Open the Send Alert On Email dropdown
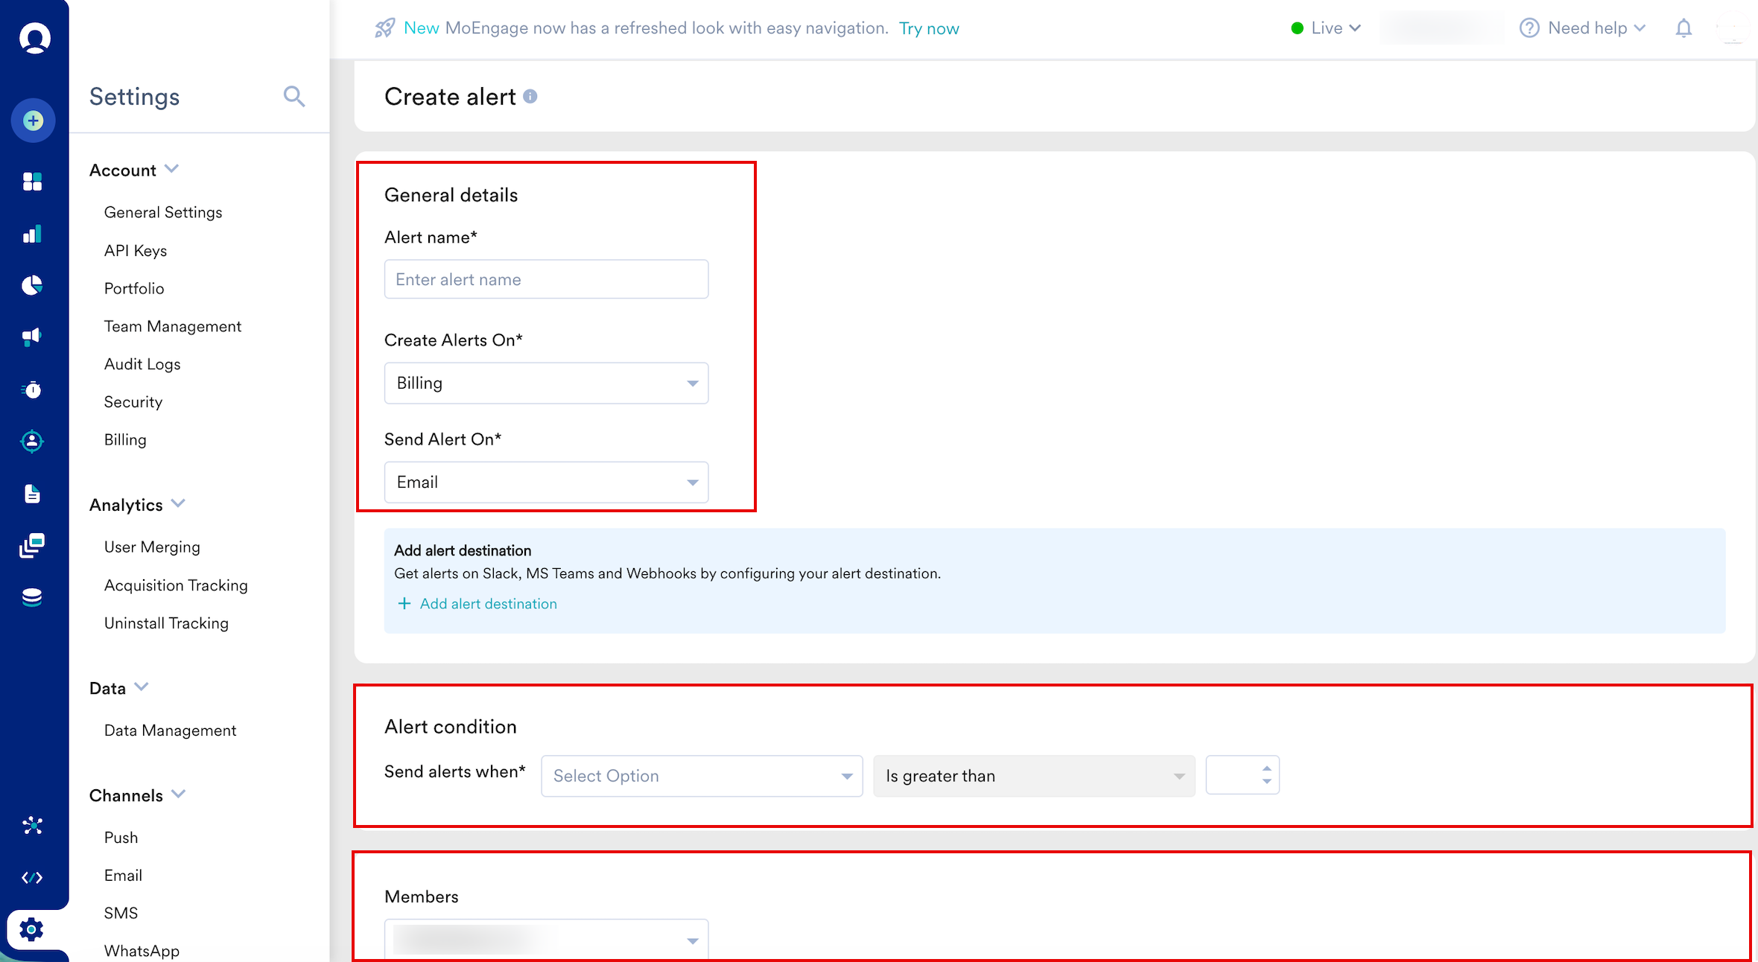The height and width of the screenshot is (962, 1758). pyautogui.click(x=546, y=482)
